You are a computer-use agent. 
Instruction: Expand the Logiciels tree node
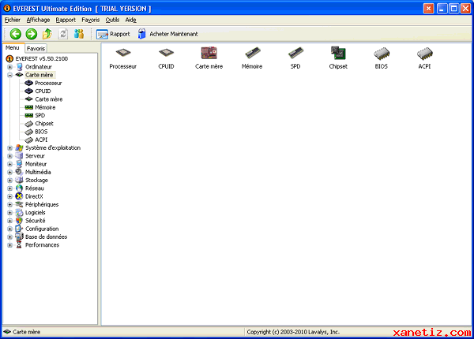point(9,213)
